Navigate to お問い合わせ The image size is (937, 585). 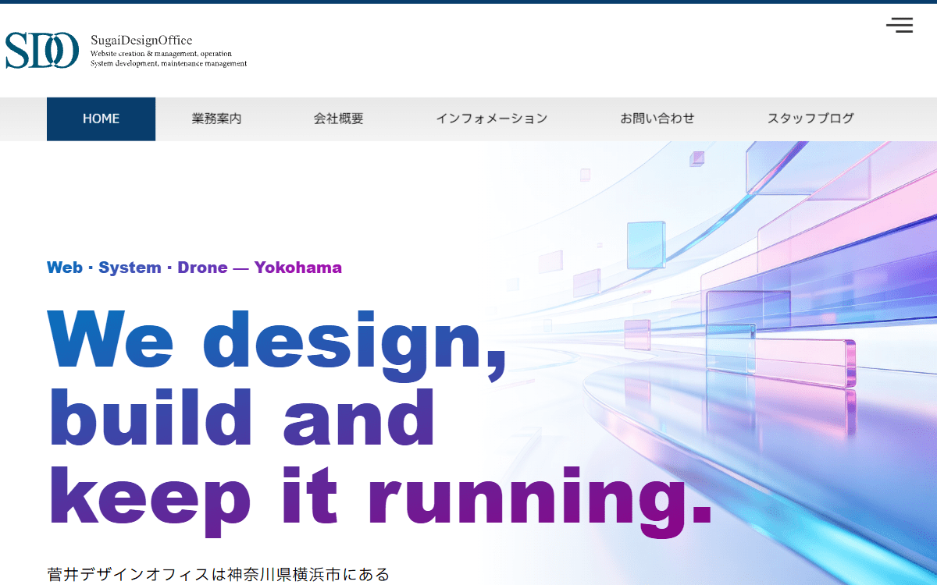(x=657, y=119)
